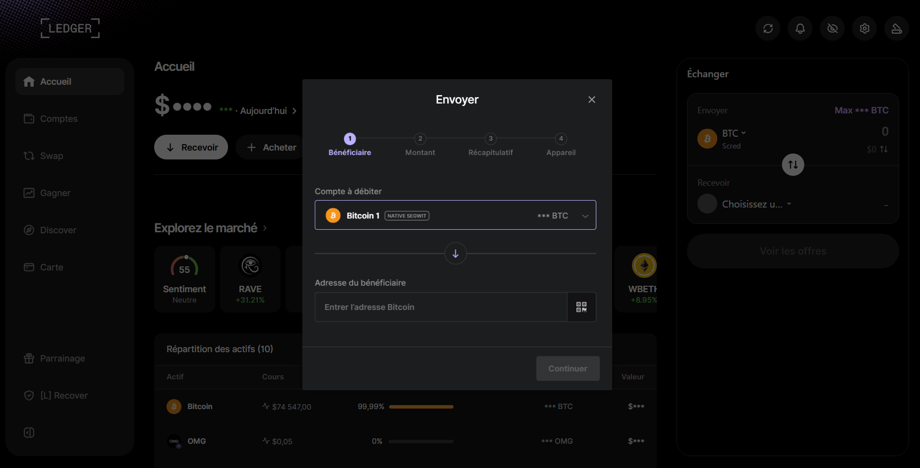Viewport: 920px width, 468px height.
Task: Click the $74 547,00 Bitcoin price
Action: pyautogui.click(x=291, y=407)
